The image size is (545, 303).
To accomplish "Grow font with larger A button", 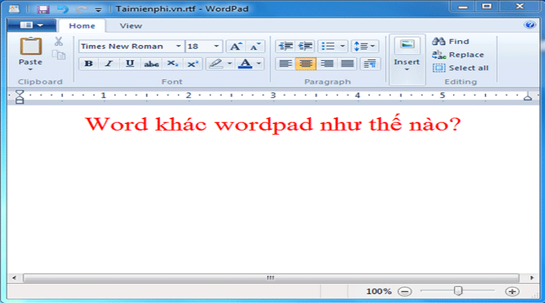I will (x=236, y=46).
